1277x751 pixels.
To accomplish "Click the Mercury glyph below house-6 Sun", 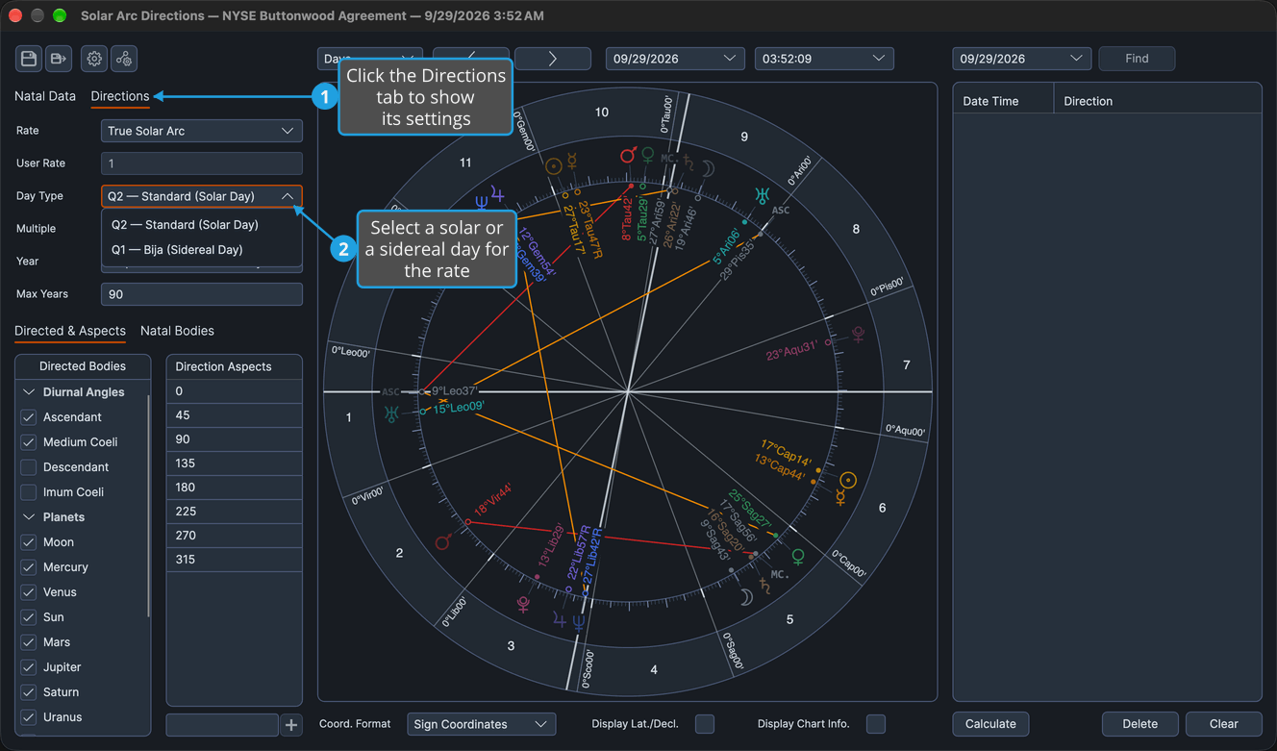I will tap(839, 497).
